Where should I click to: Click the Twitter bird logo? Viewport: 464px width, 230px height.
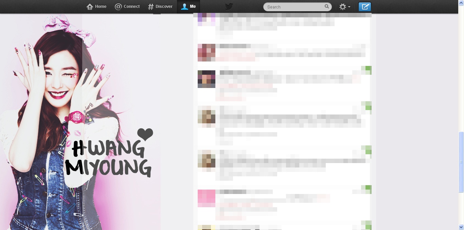coord(229,6)
